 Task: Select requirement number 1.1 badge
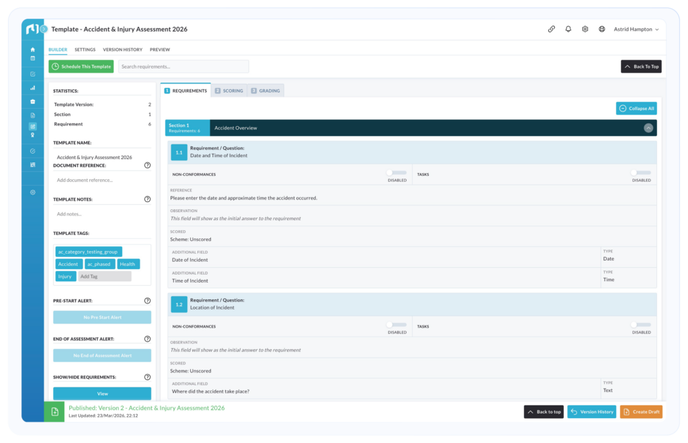[x=179, y=152]
